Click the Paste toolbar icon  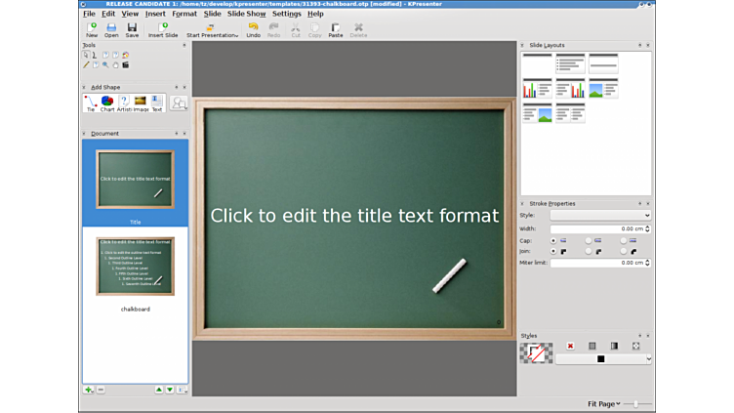pyautogui.click(x=335, y=29)
